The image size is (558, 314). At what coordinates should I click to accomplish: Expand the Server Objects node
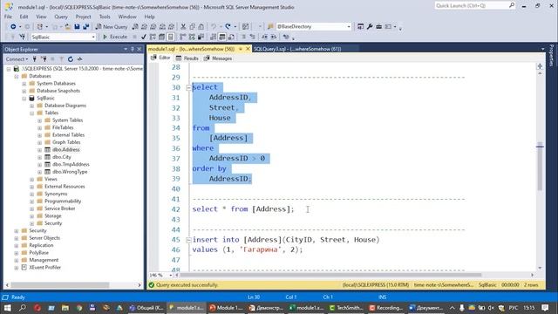(x=16, y=238)
